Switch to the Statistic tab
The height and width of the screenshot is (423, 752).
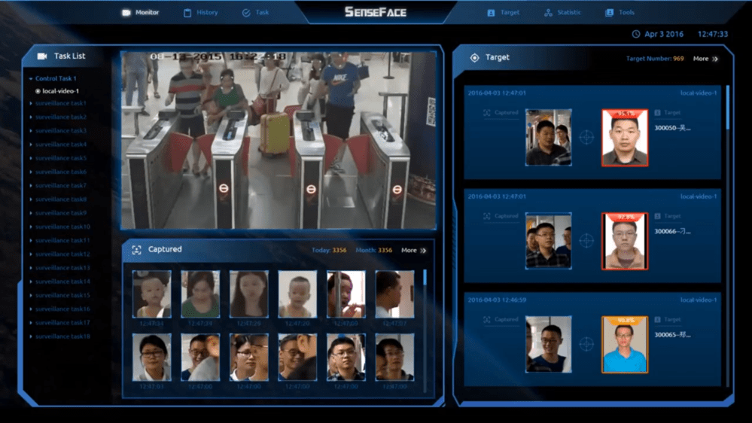pyautogui.click(x=568, y=13)
